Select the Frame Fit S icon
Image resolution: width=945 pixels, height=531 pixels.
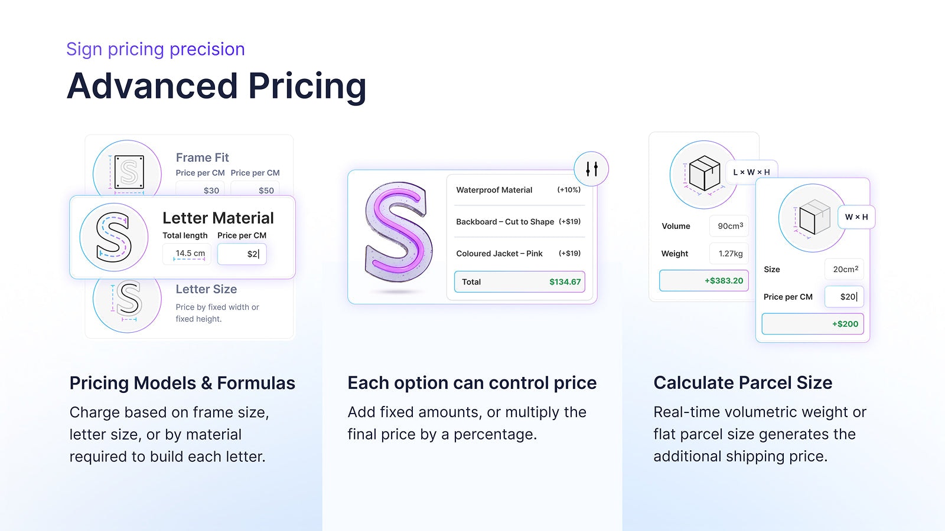tap(128, 171)
